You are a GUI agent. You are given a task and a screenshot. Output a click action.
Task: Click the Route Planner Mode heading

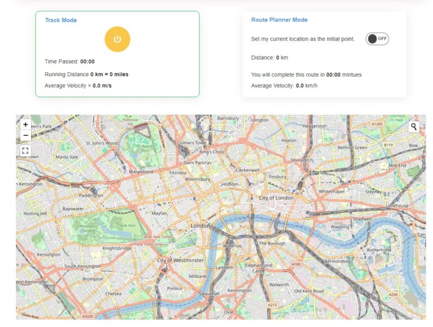279,20
